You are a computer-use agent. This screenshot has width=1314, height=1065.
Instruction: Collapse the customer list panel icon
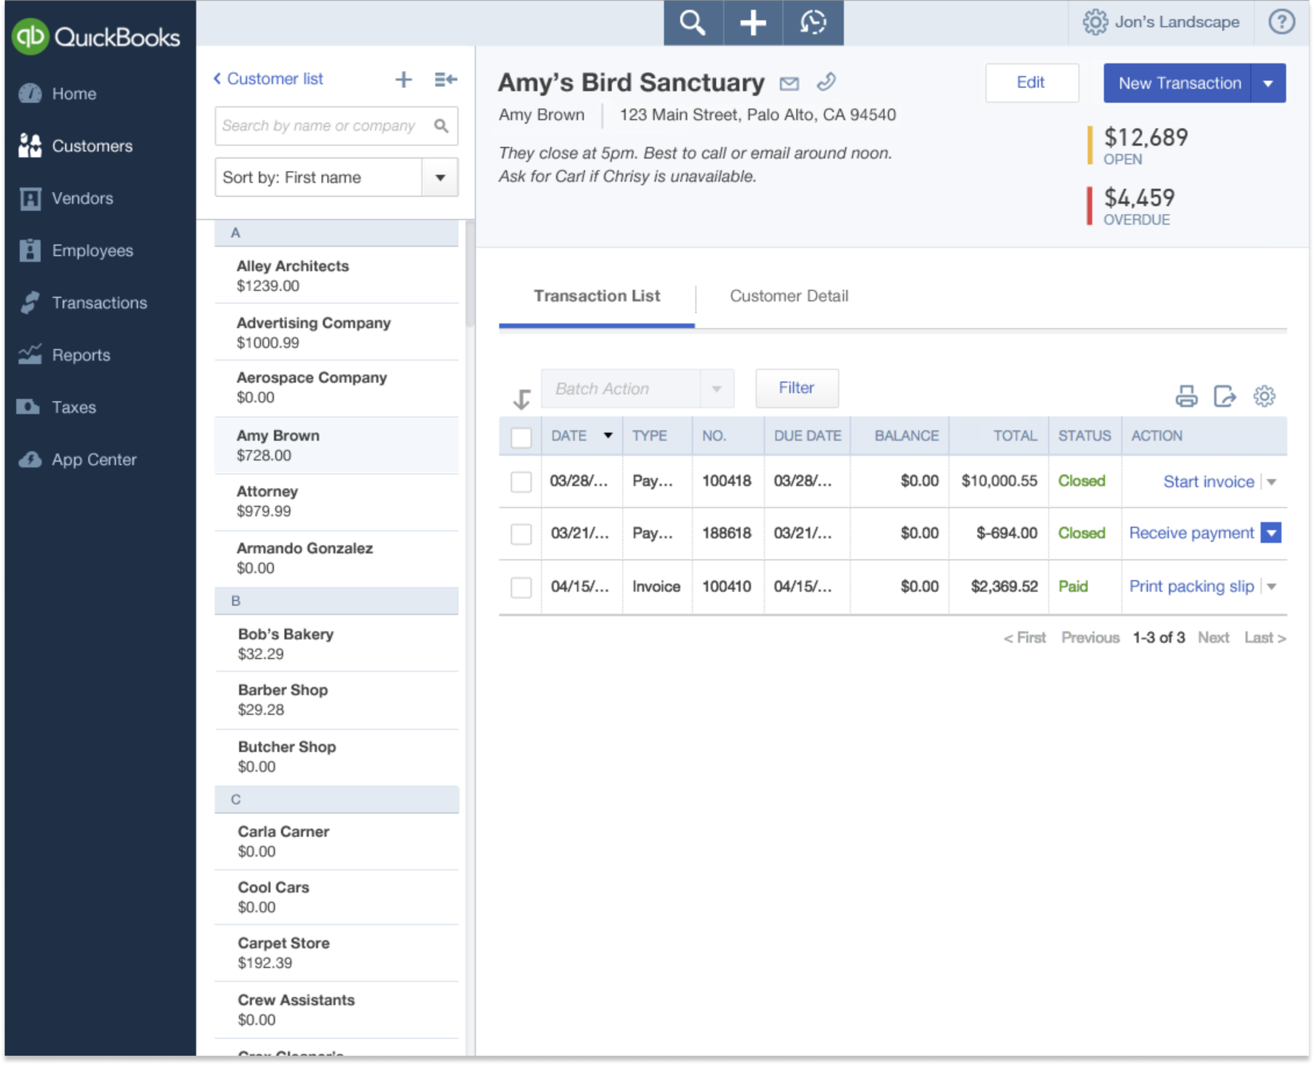tap(445, 80)
